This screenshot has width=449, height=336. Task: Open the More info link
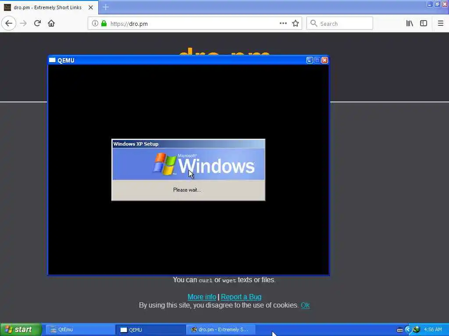pyautogui.click(x=202, y=297)
